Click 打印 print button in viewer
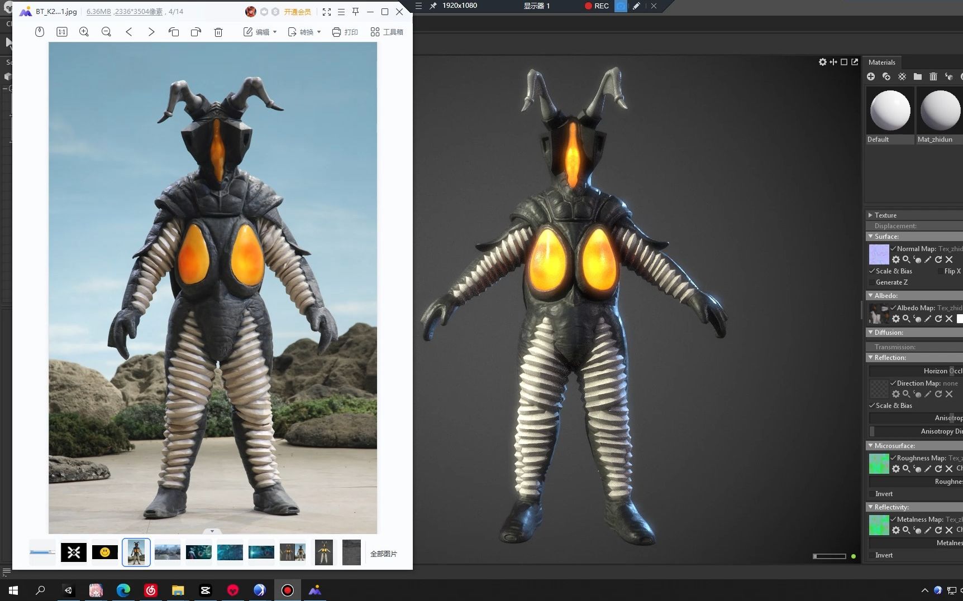 (345, 32)
